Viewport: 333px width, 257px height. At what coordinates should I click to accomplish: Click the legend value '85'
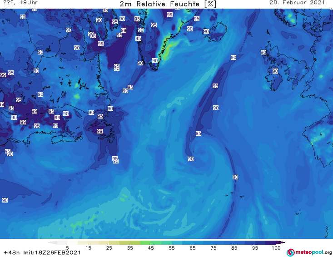tap(234, 248)
